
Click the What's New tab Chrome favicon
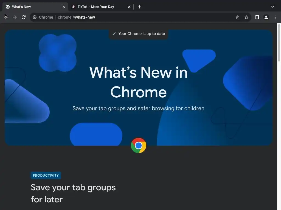(x=8, y=7)
